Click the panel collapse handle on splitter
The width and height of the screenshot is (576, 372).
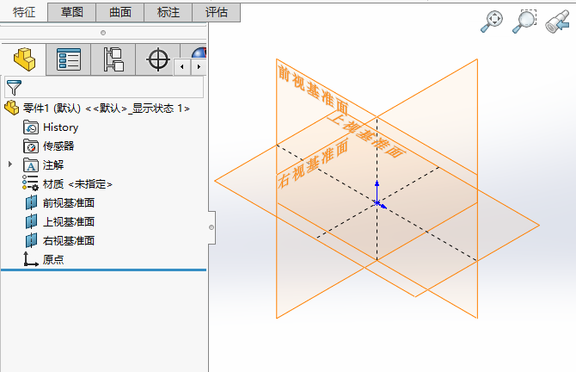tap(211, 227)
